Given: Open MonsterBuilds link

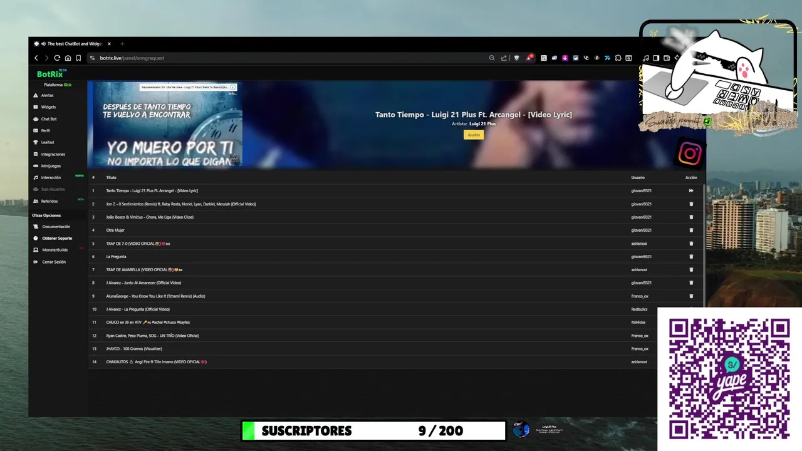Looking at the screenshot, I should click(55, 250).
